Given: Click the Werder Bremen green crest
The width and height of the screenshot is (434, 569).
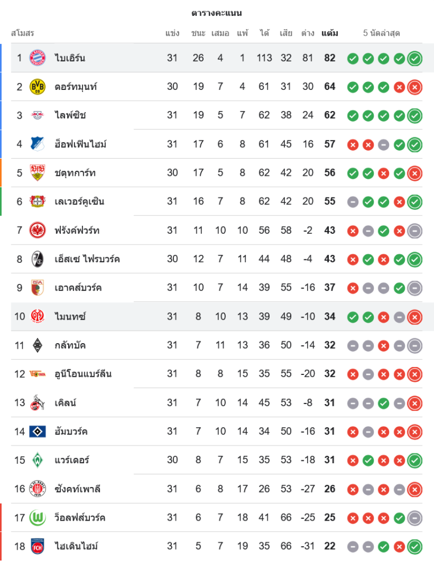Looking at the screenshot, I should (38, 460).
